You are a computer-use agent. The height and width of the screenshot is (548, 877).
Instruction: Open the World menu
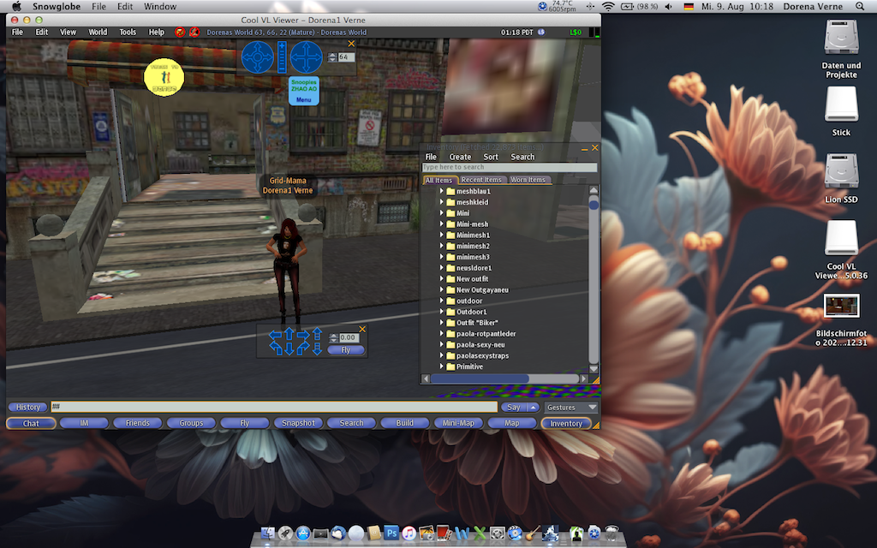(x=98, y=32)
